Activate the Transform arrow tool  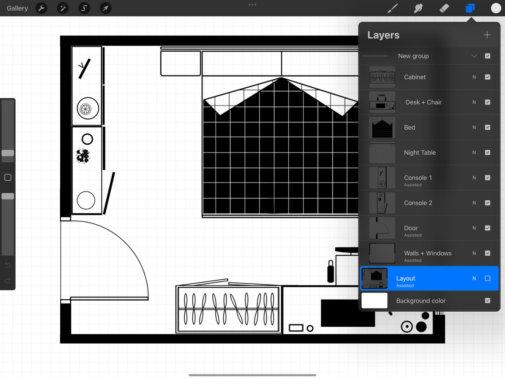click(x=105, y=8)
